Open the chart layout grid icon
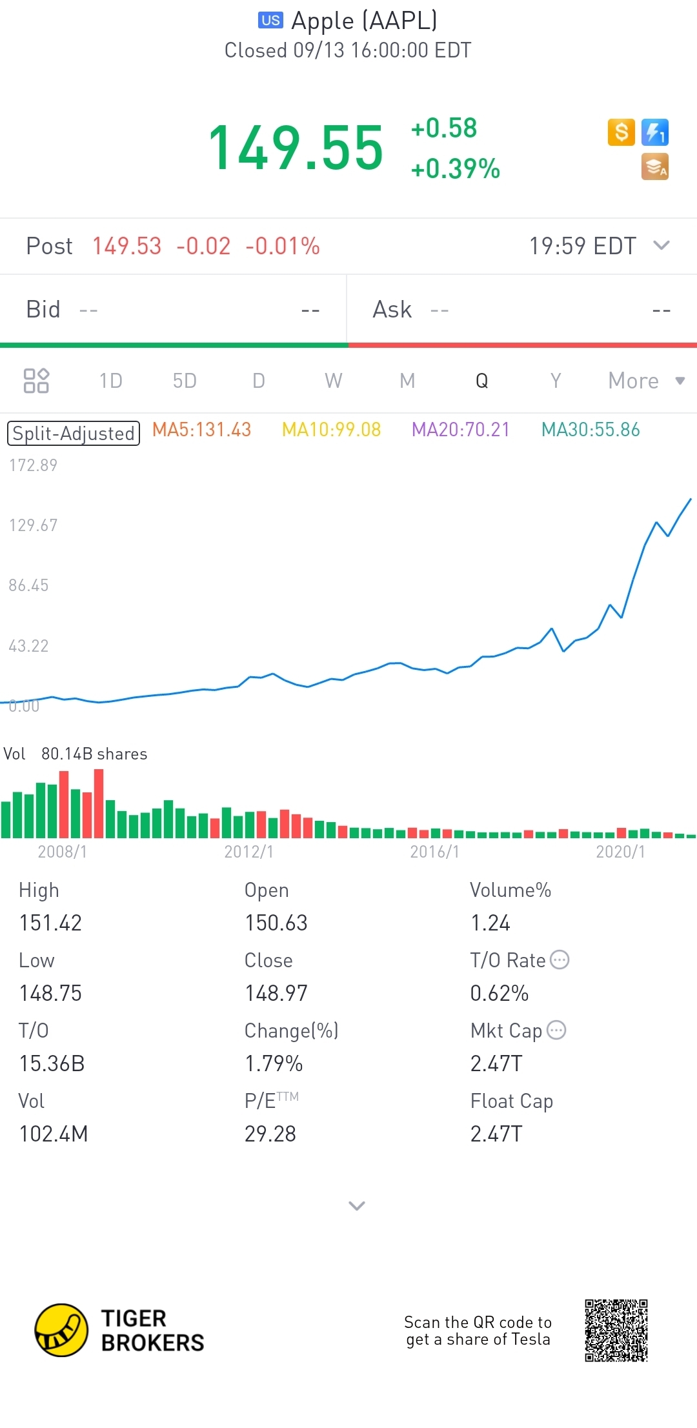697x1428 pixels. pos(36,381)
